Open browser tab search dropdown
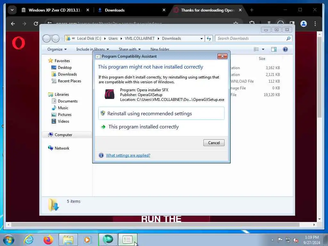The image size is (328, 246). [x=12, y=10]
